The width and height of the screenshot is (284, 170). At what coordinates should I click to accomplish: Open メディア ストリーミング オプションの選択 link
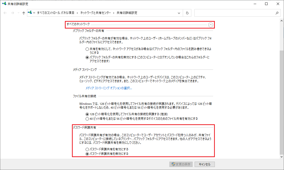[109, 88]
